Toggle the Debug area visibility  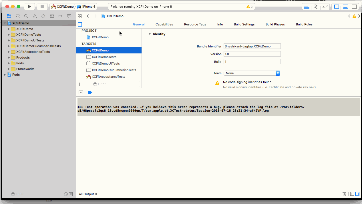(345, 7)
